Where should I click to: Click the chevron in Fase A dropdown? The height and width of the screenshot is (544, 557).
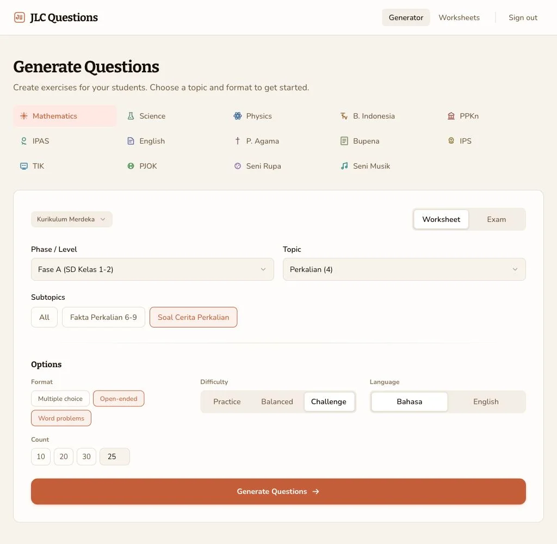263,269
